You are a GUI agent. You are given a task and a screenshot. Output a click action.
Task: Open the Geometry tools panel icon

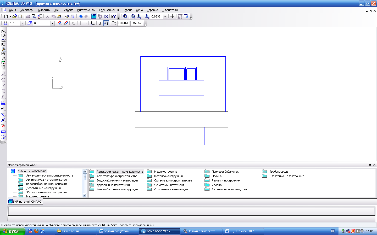tap(4, 31)
